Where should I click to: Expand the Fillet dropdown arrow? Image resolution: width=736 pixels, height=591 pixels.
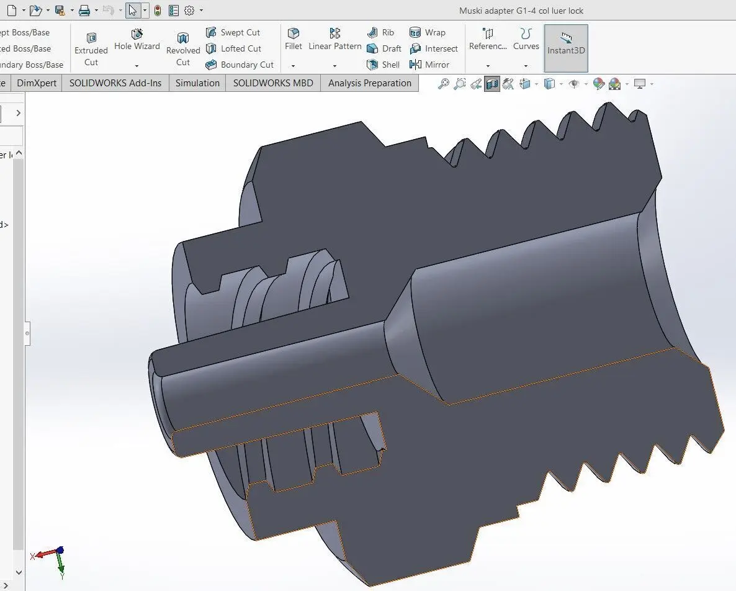click(x=293, y=66)
